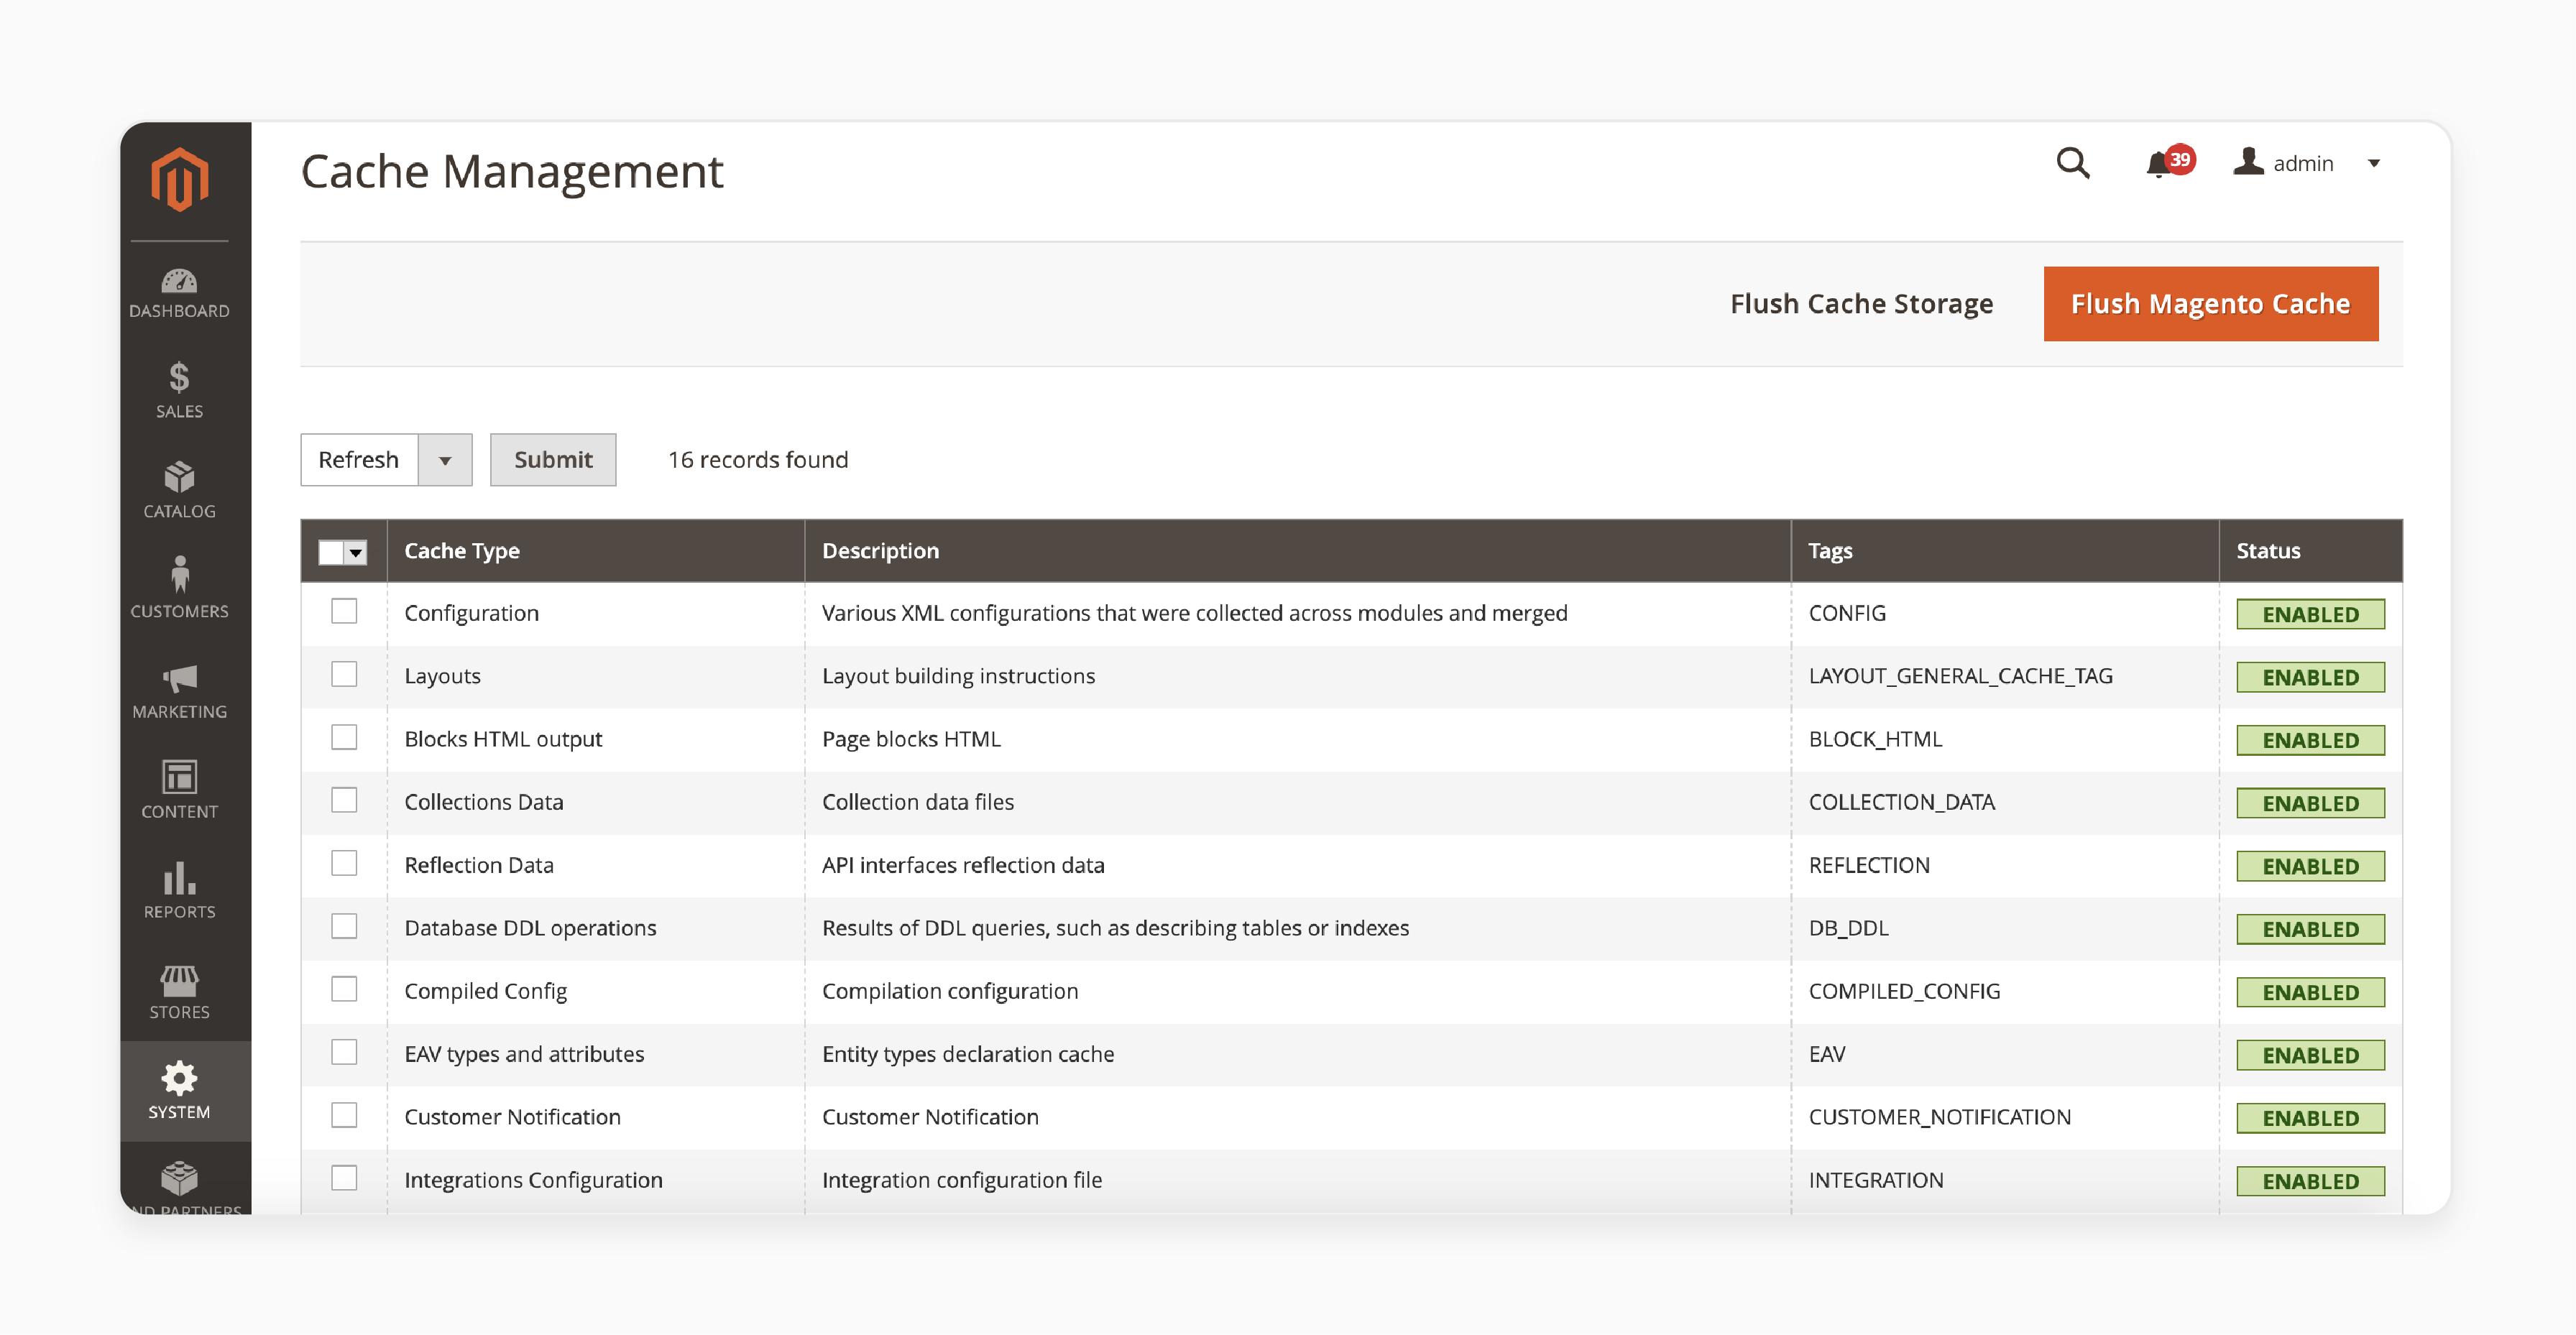Screen dimensions: 2576x1335
Task: Click the Cache Management page title
Action: coord(512,171)
